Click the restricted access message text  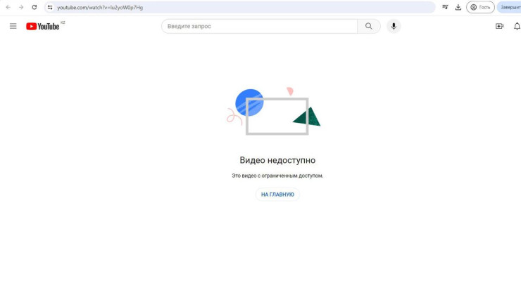click(277, 176)
